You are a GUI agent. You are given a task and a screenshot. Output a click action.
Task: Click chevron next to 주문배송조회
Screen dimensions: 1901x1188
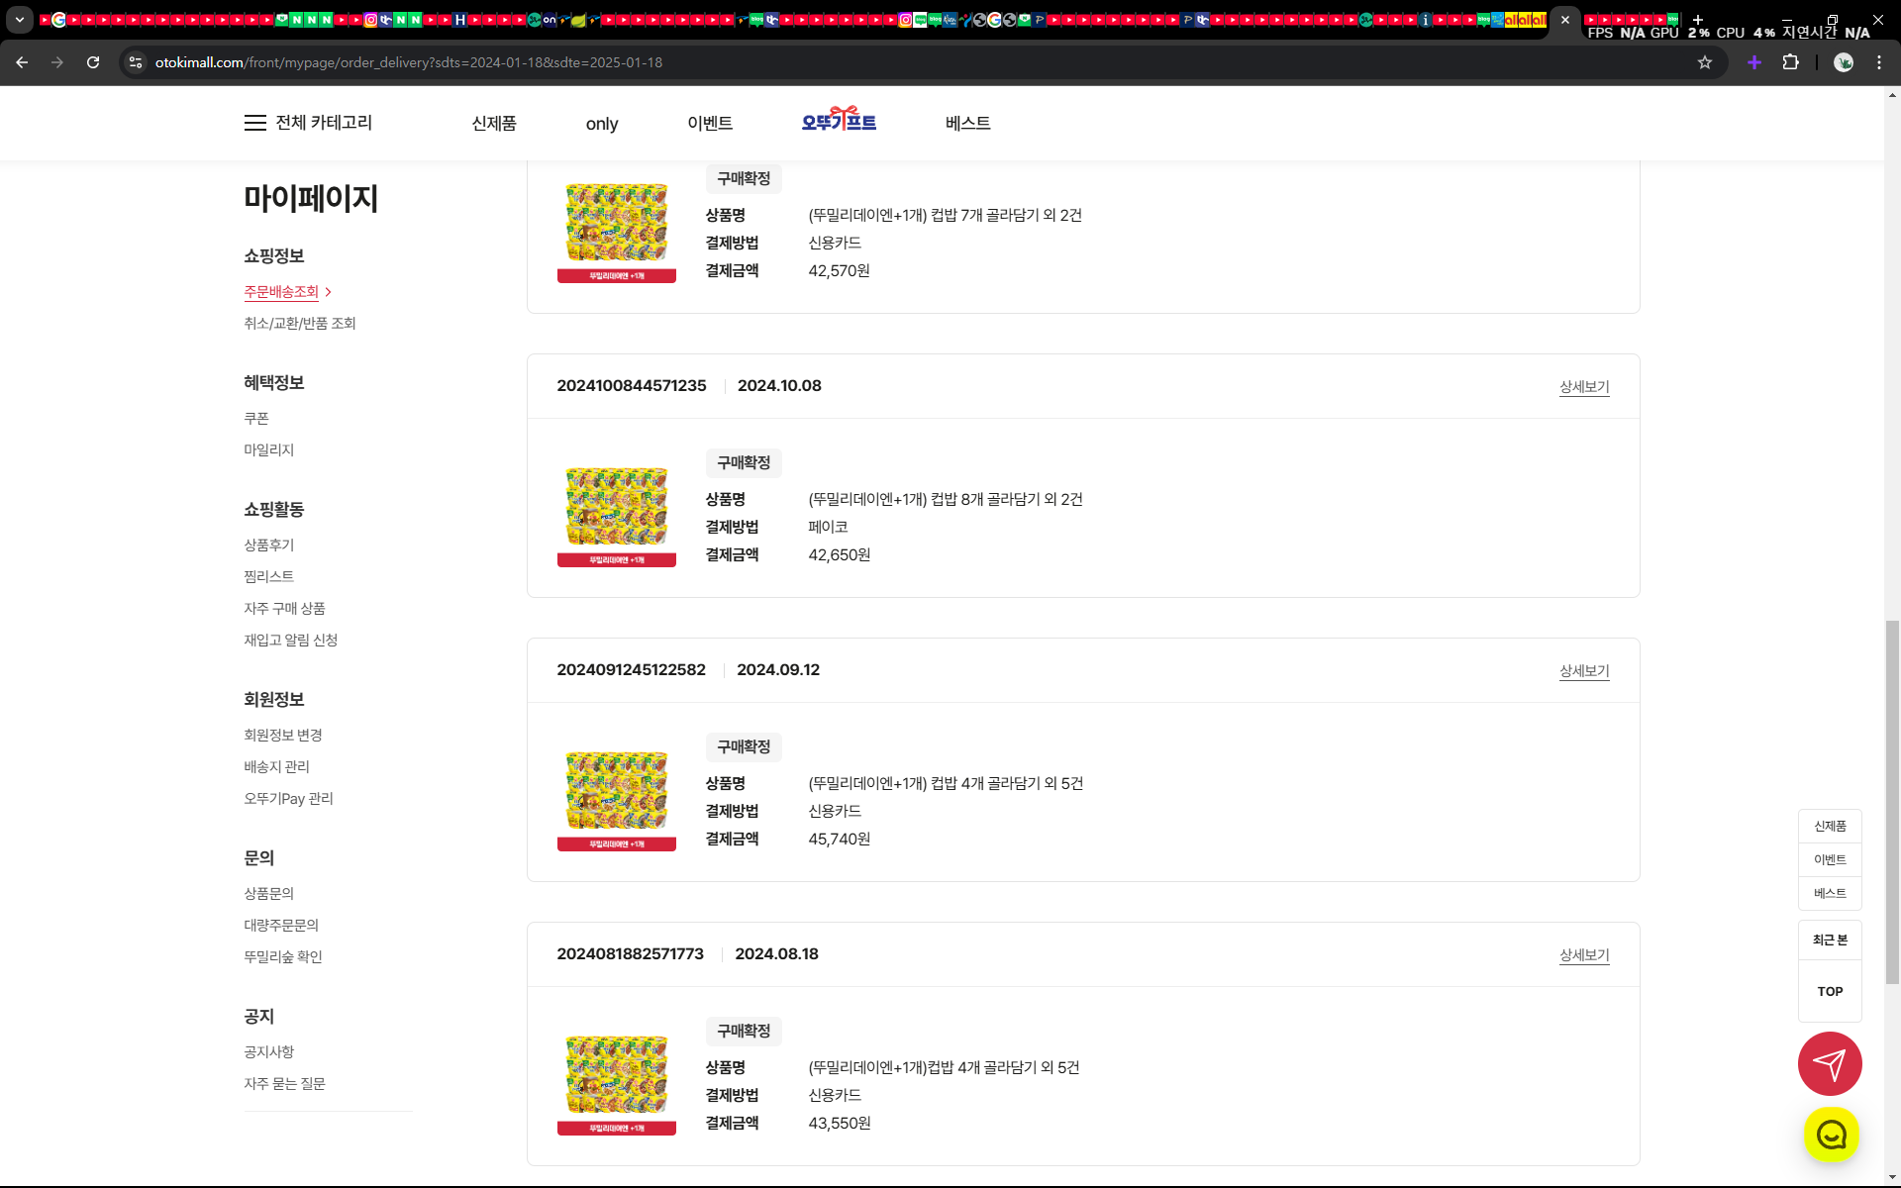329,292
